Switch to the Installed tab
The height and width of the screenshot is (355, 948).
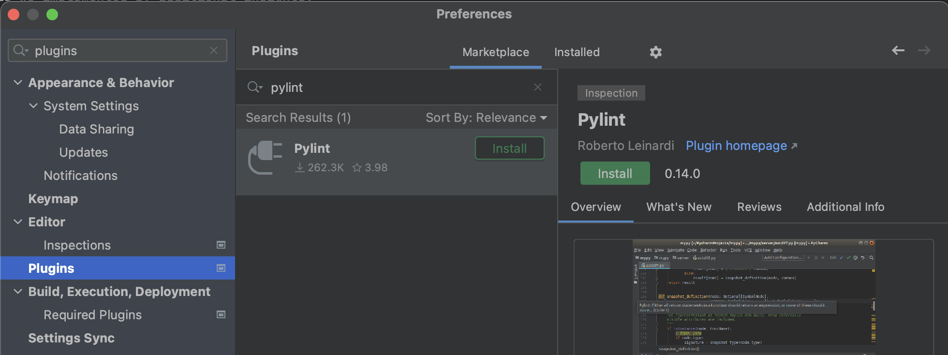coord(577,52)
